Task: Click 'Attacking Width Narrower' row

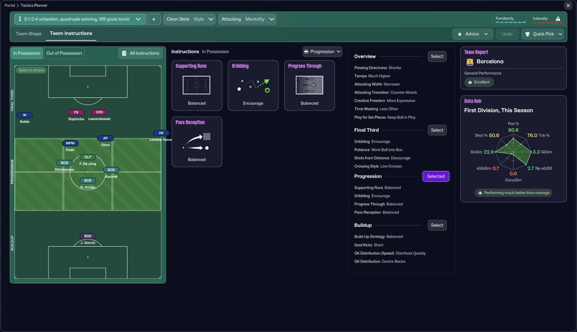Action: (x=377, y=84)
